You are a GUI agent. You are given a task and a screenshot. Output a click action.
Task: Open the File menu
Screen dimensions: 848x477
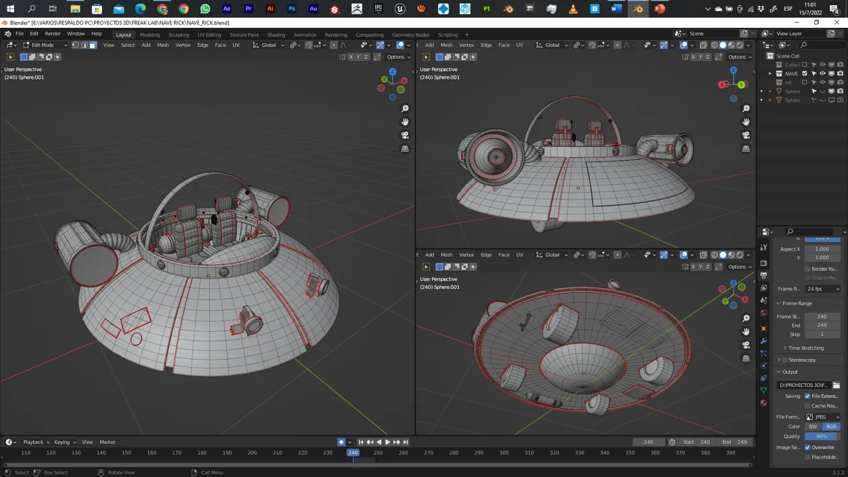(20, 34)
